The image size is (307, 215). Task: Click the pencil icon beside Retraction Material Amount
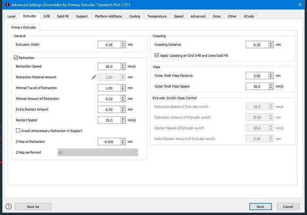pos(94,77)
